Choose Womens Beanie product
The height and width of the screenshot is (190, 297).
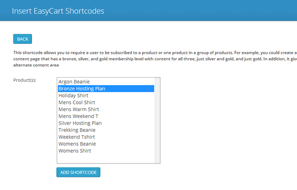[x=77, y=144]
